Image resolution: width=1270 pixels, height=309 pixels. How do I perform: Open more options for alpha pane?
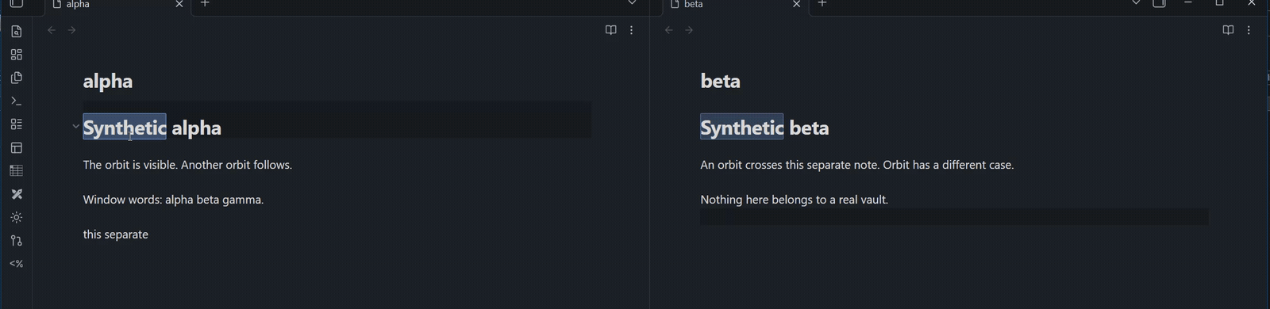[631, 30]
